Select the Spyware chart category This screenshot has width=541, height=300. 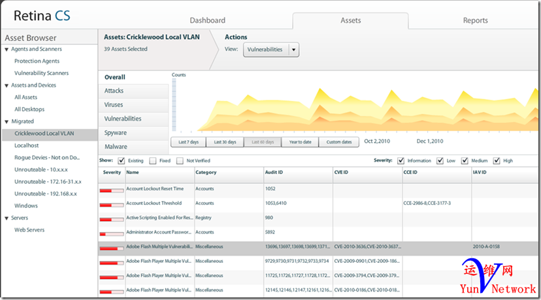[116, 133]
